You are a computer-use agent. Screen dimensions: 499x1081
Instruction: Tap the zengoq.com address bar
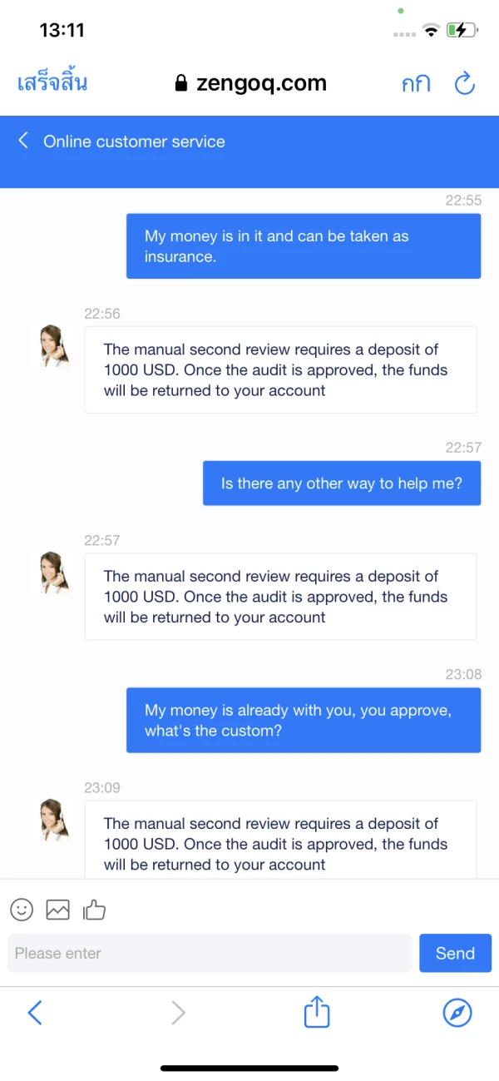click(x=260, y=83)
